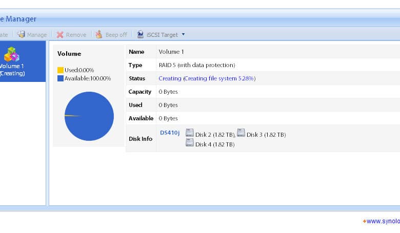This screenshot has width=400, height=233.
Task: Click the Beep off bell icon
Action: click(x=99, y=34)
